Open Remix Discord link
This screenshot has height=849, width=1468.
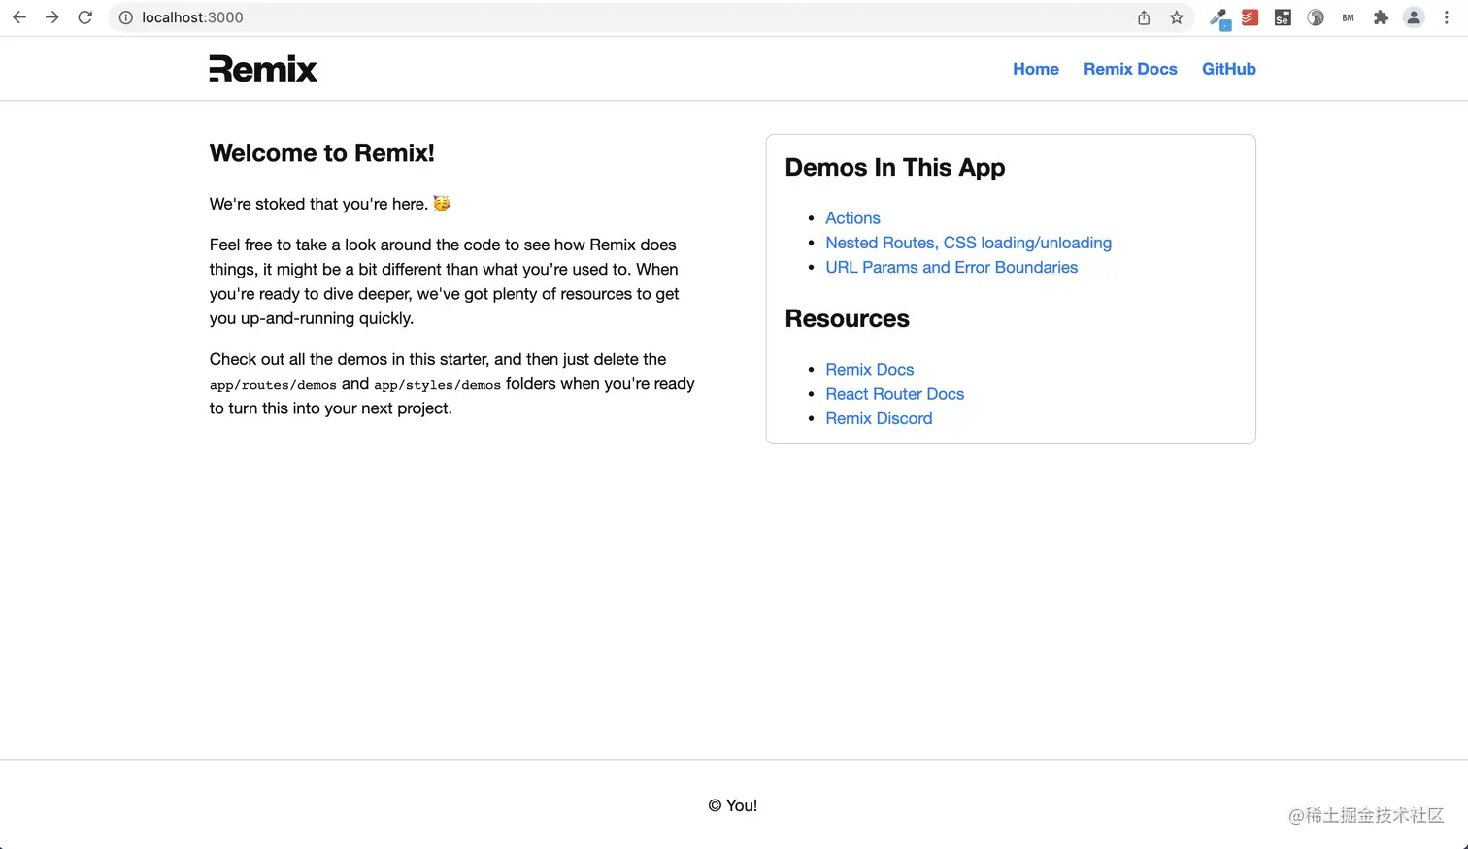pyautogui.click(x=879, y=418)
